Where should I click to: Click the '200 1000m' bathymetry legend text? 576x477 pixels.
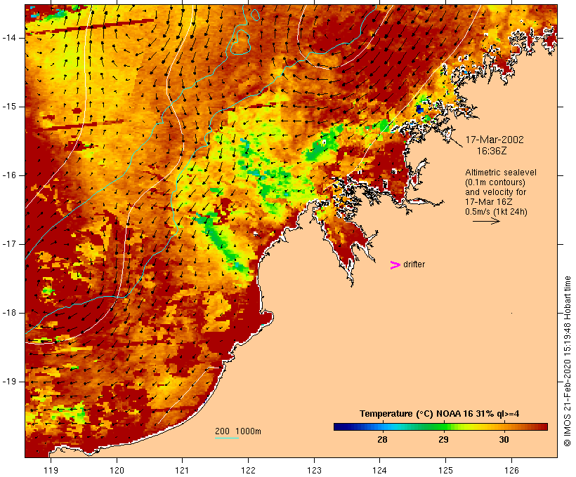[238, 431]
